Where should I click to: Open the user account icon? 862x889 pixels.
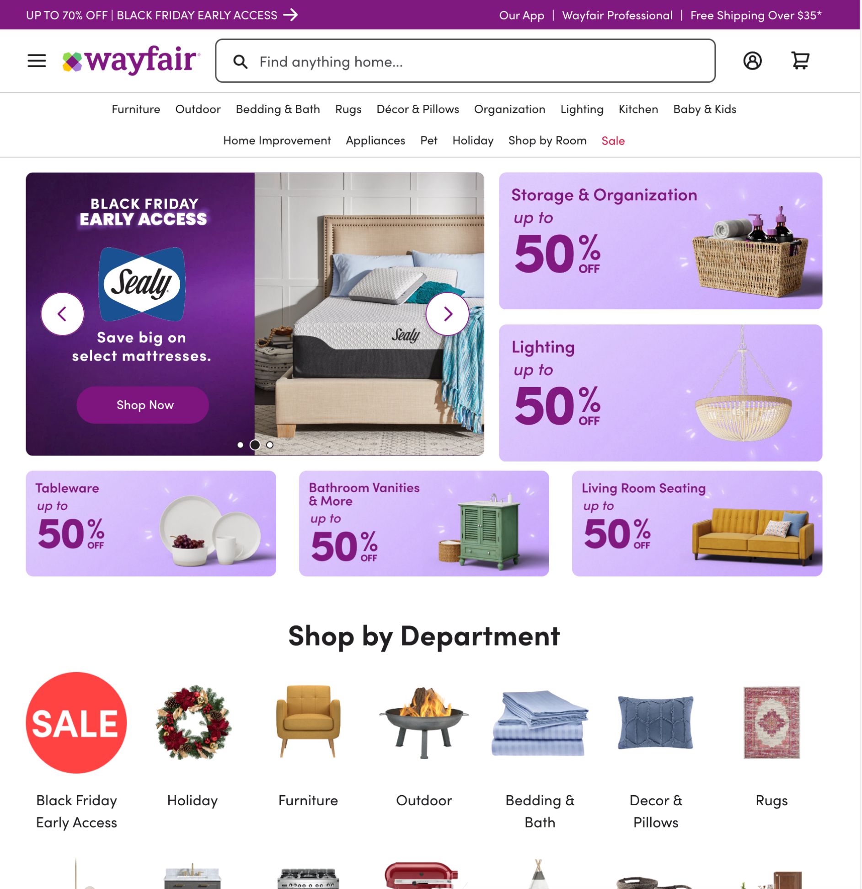[752, 60]
